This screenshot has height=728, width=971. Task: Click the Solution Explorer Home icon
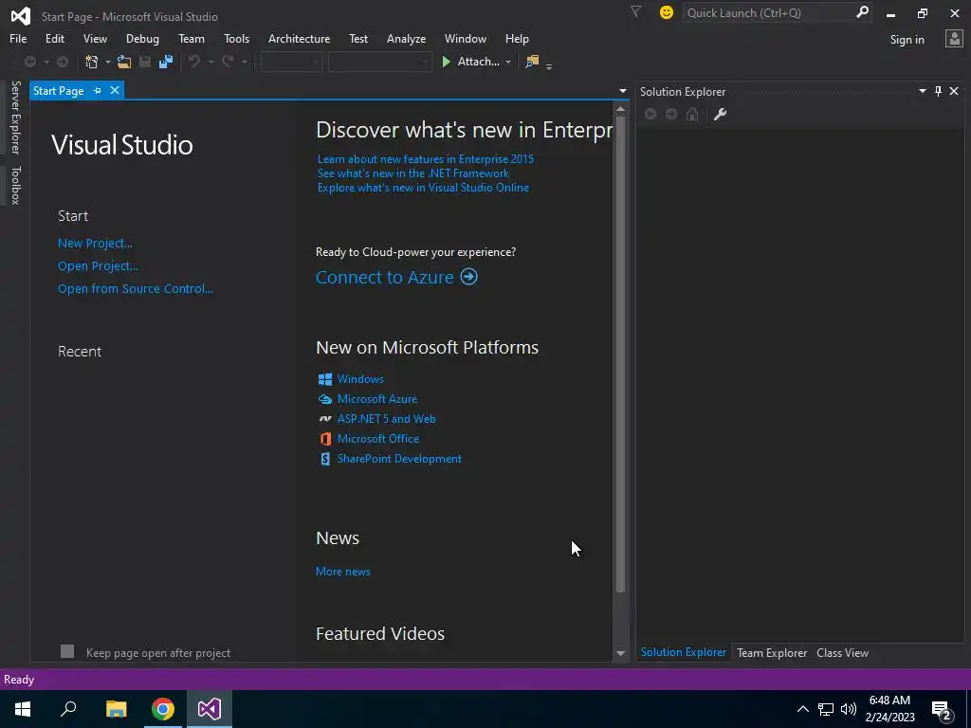(692, 114)
